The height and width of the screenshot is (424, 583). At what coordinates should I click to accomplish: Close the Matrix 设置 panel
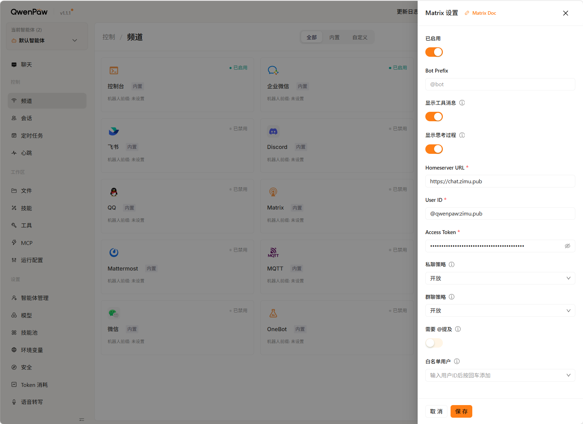click(x=565, y=13)
